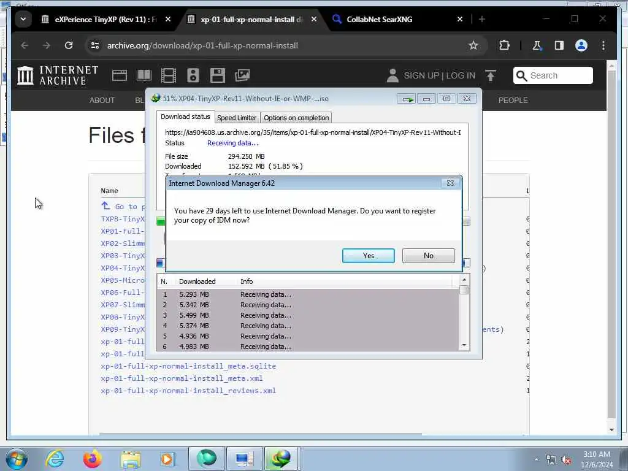Click the download URL text in IDM
The image size is (628, 471).
(313, 132)
